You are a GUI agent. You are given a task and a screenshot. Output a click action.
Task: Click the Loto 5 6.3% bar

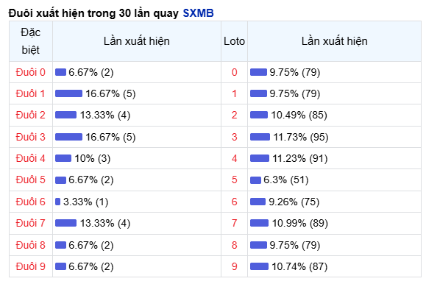255,180
